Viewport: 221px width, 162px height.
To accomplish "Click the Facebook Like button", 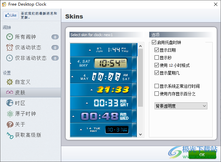I will tap(11, 15).
